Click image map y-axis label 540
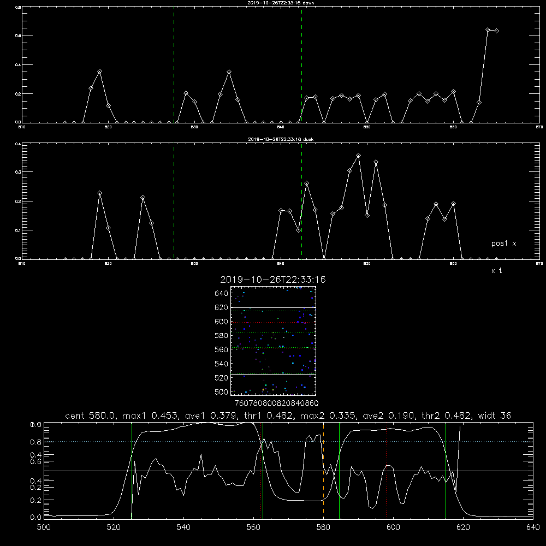546x546 pixels. (222, 364)
